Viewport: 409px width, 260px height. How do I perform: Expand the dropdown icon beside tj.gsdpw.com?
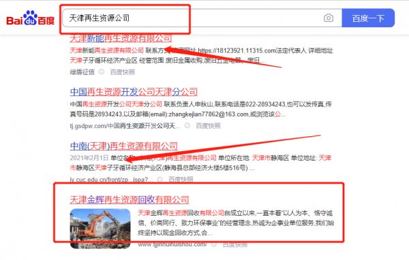tap(187, 125)
